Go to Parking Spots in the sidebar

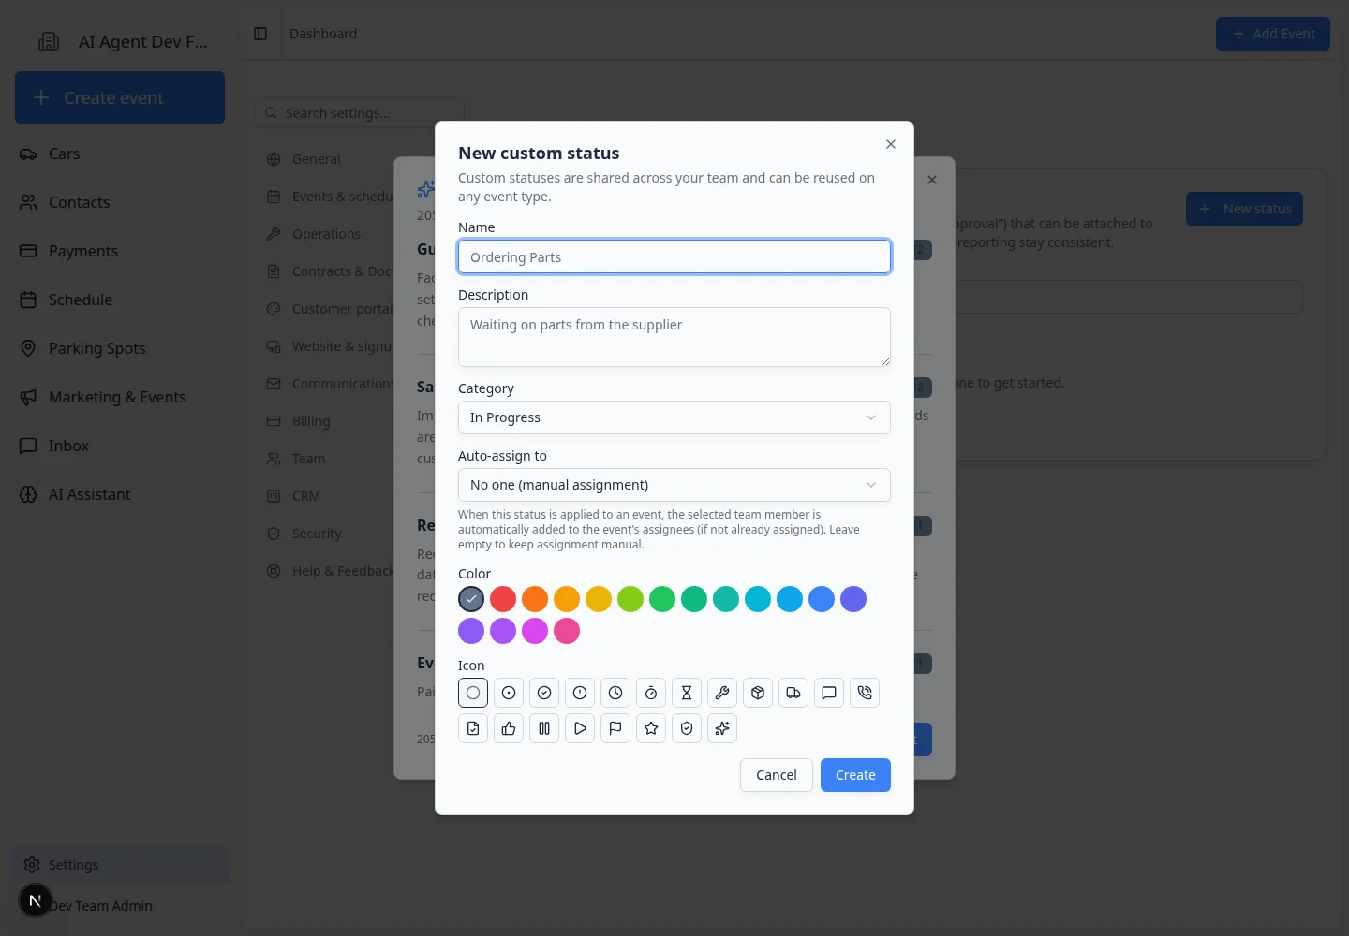point(120,348)
